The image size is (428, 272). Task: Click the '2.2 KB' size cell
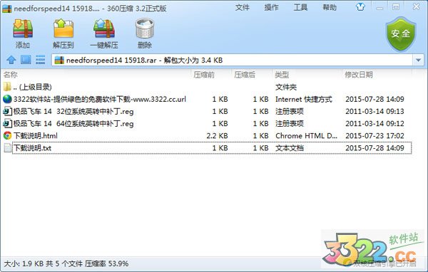[x=217, y=136]
